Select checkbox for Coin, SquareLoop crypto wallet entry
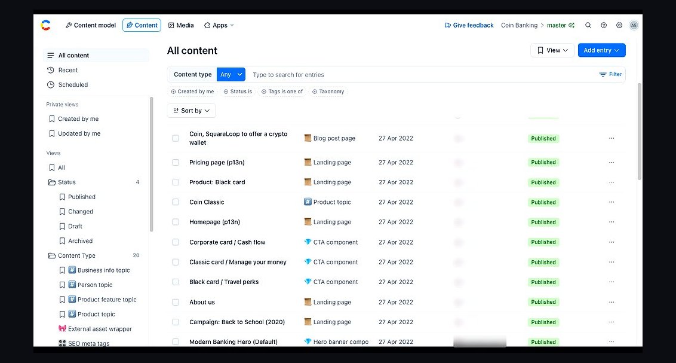The width and height of the screenshot is (676, 363). click(x=176, y=138)
